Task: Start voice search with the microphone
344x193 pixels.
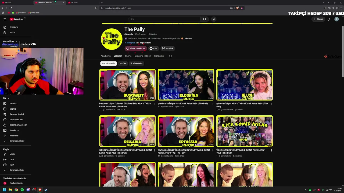Action: pos(214,19)
